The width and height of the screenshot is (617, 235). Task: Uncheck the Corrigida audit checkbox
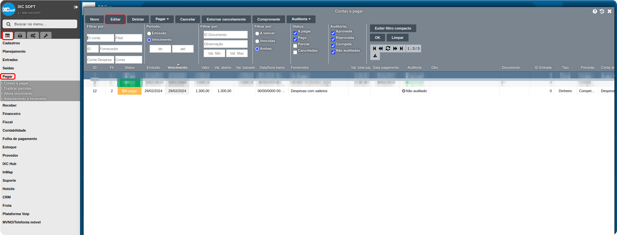tap(333, 46)
